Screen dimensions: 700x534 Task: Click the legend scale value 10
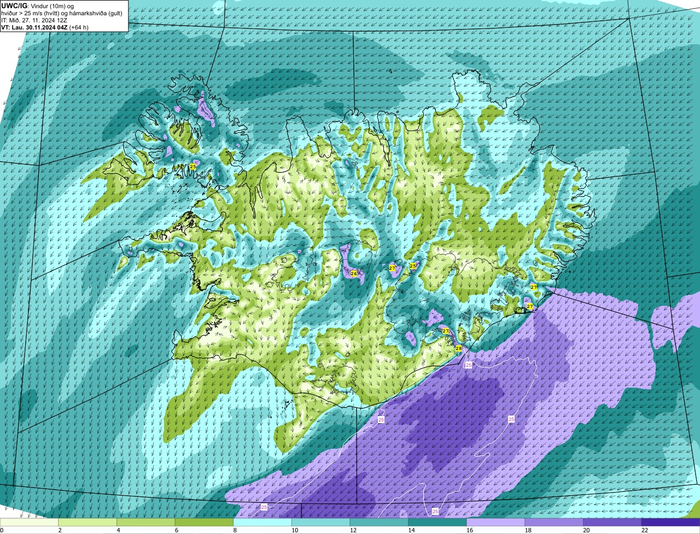[x=295, y=530]
